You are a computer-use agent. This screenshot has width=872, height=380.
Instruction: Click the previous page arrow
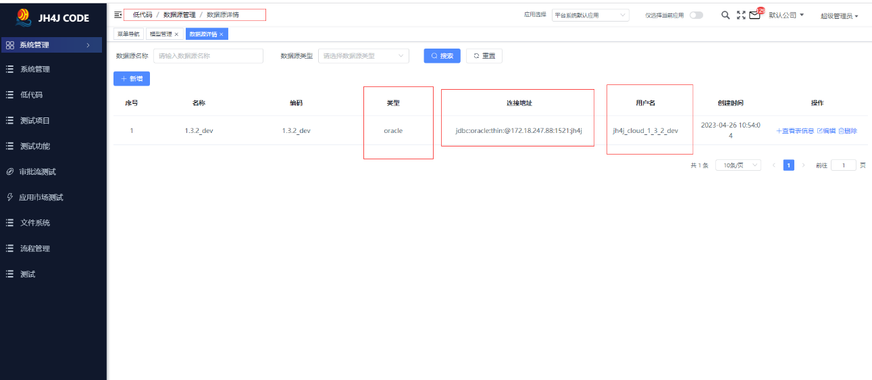774,165
